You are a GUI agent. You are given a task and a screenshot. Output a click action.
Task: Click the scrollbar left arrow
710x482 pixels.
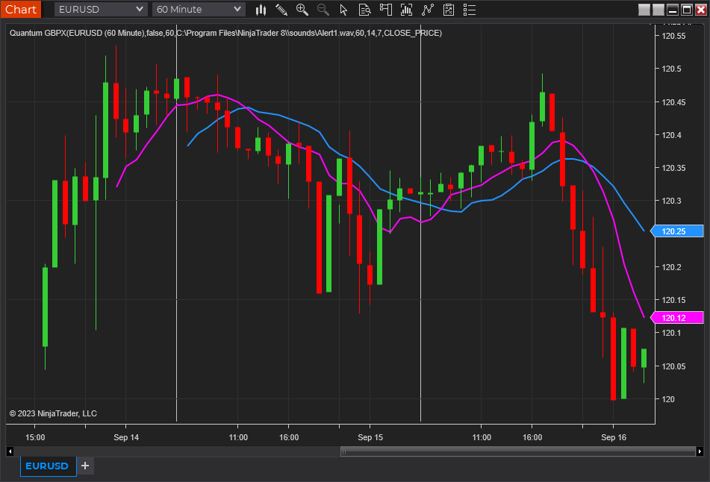click(10, 451)
